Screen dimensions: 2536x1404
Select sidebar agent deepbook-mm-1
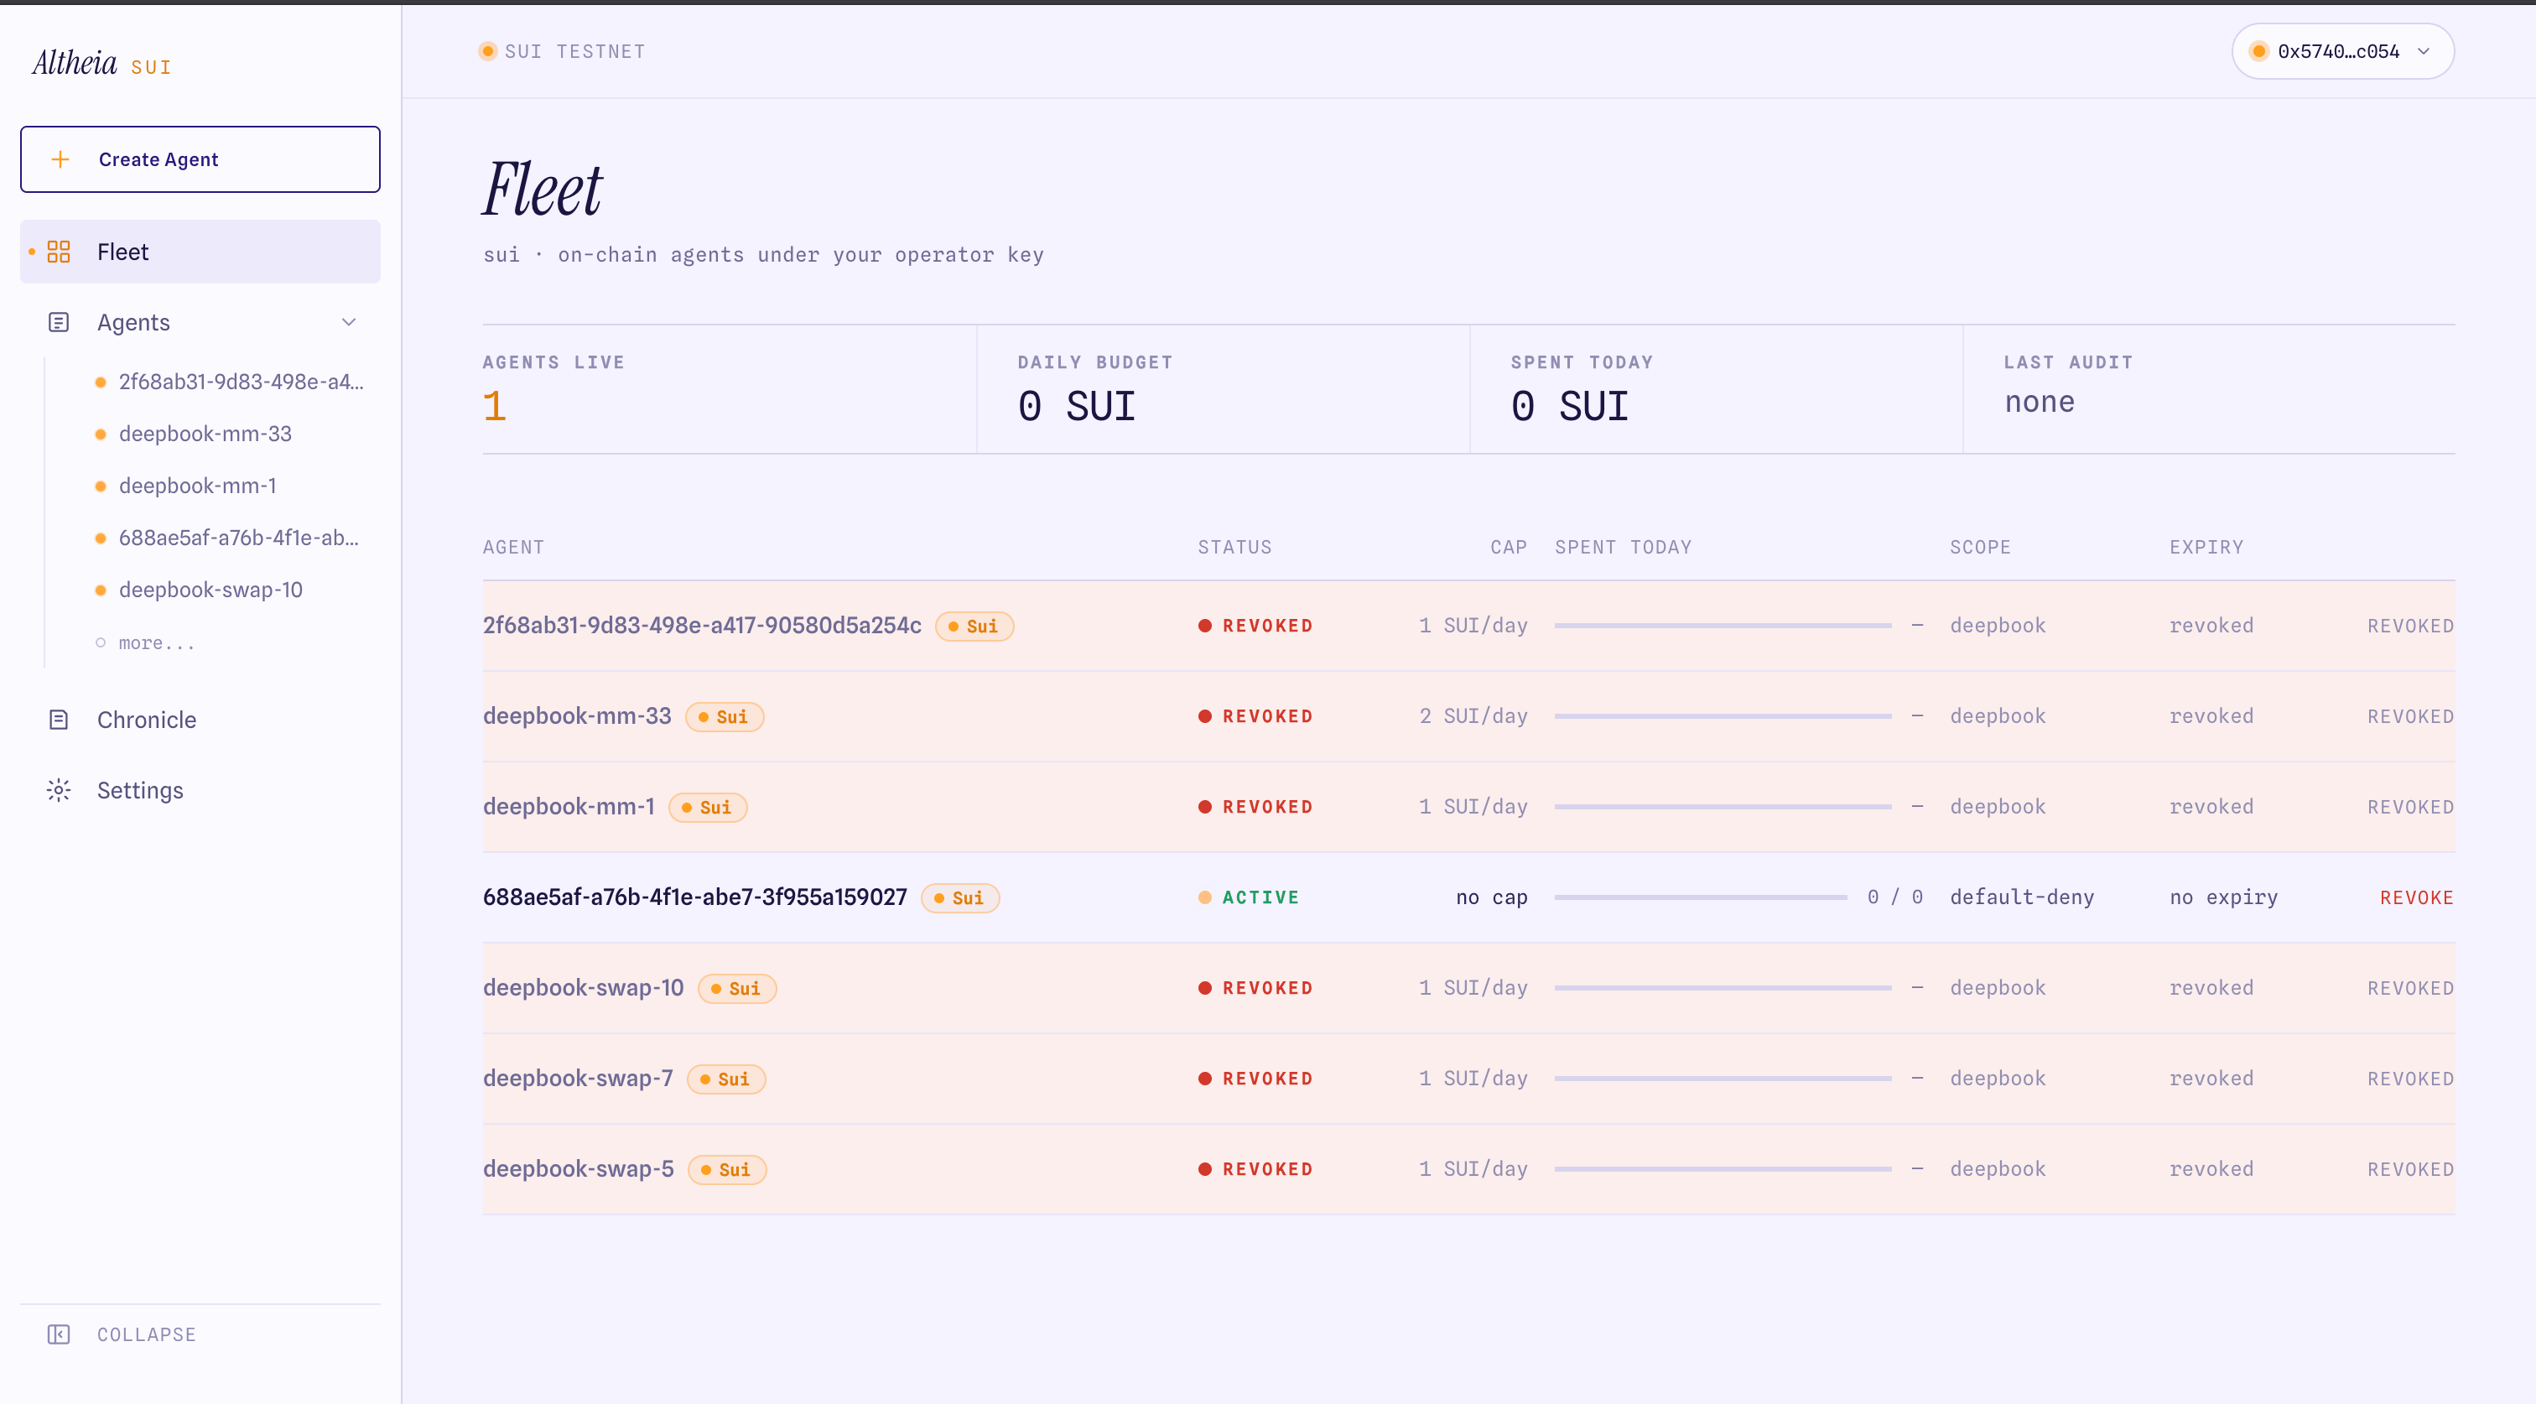197,486
